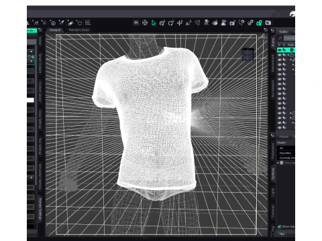322x241 pixels.
Task: Click the framed perspective view toolbar icon
Action: point(136,23)
